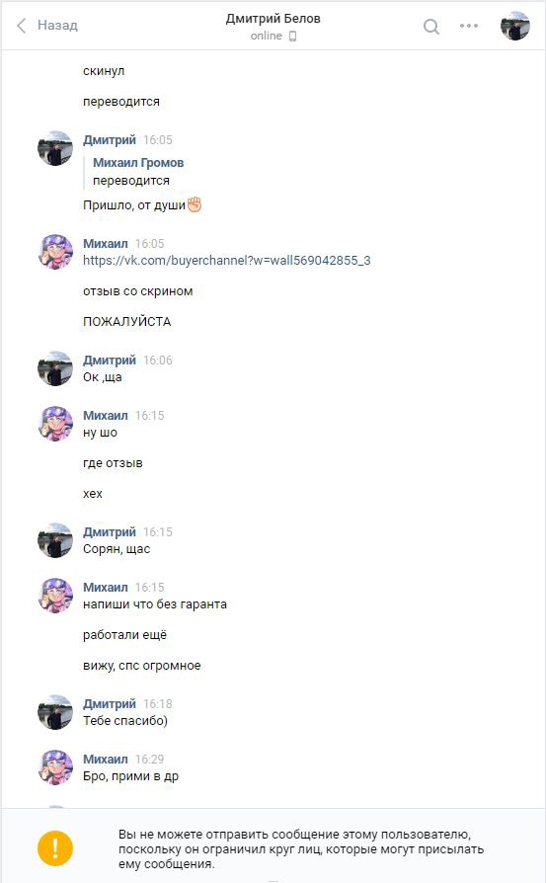Go back with the Назад arrow
Viewport: 546px width, 883px height.
(x=22, y=26)
